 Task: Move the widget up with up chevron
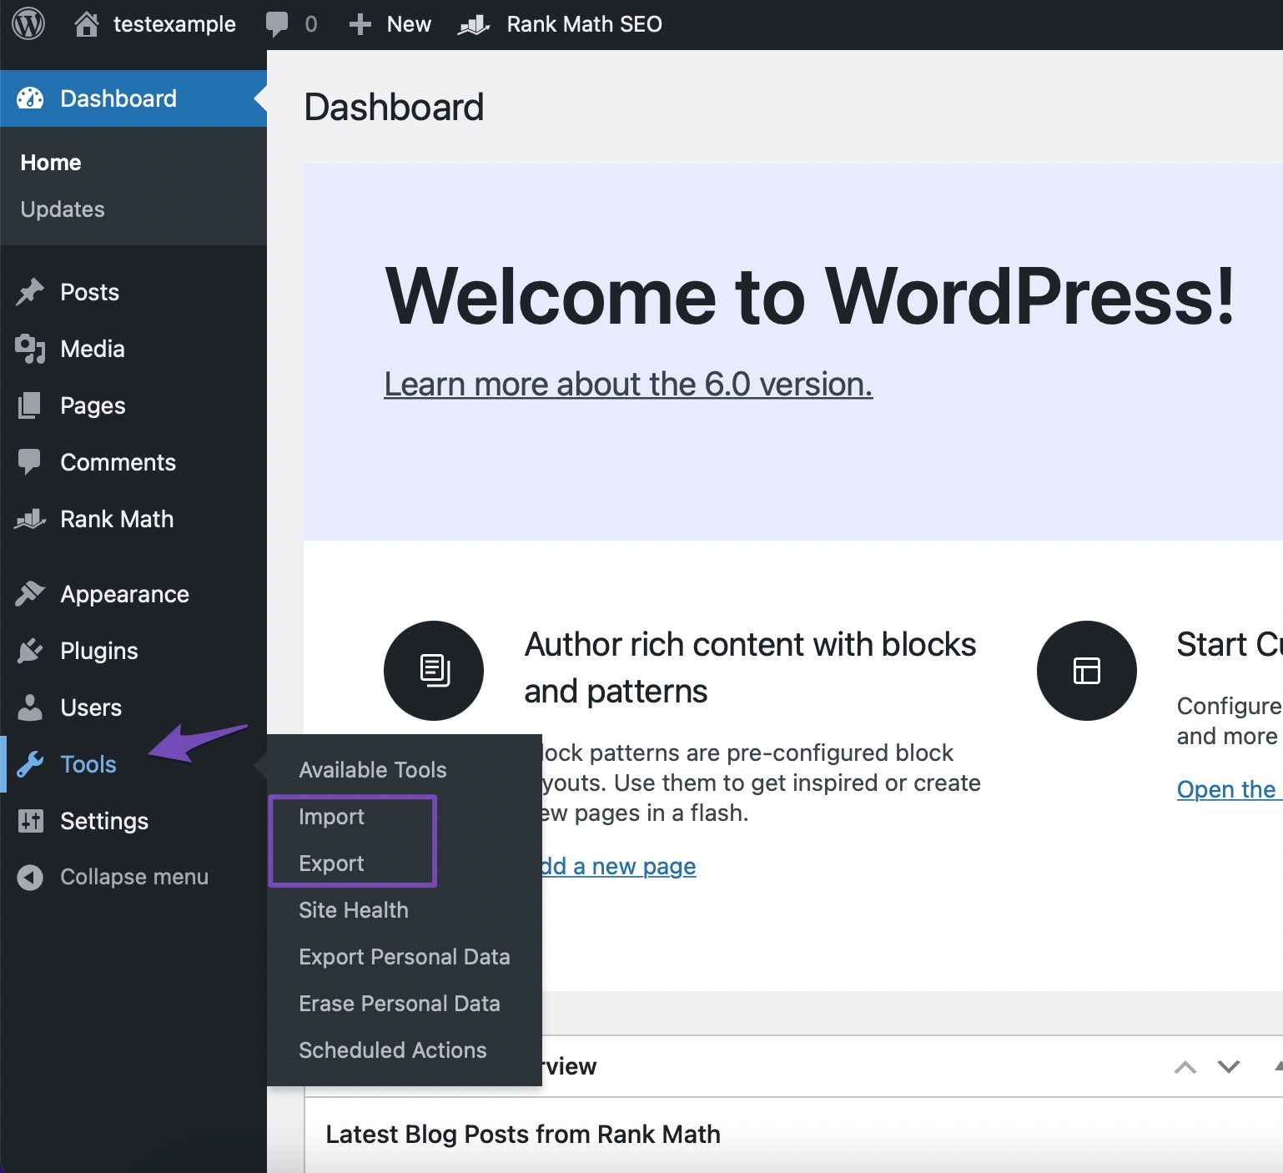[1185, 1067]
